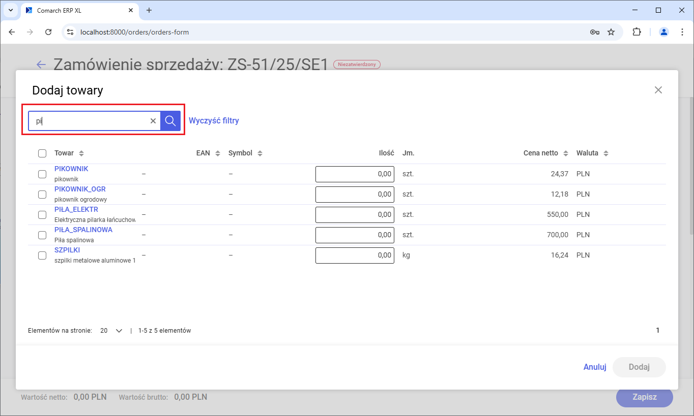Switch to the Comarch ERP XL tab
This screenshot has height=416, width=694.
(x=76, y=10)
